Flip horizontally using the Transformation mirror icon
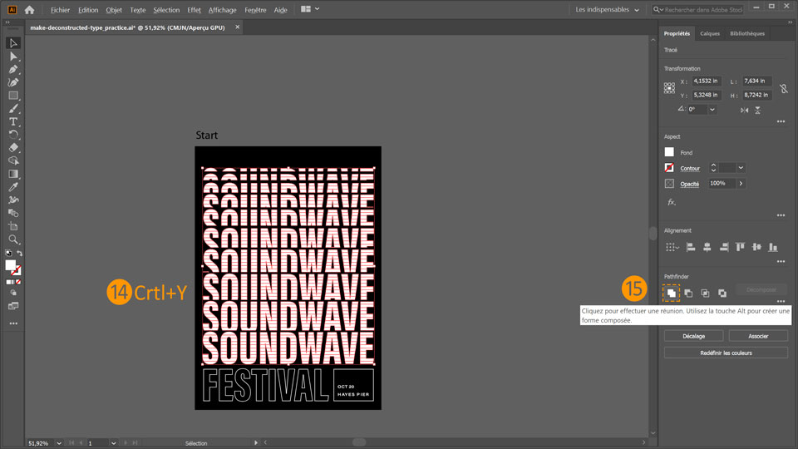Image resolution: width=798 pixels, height=449 pixels. [744, 110]
